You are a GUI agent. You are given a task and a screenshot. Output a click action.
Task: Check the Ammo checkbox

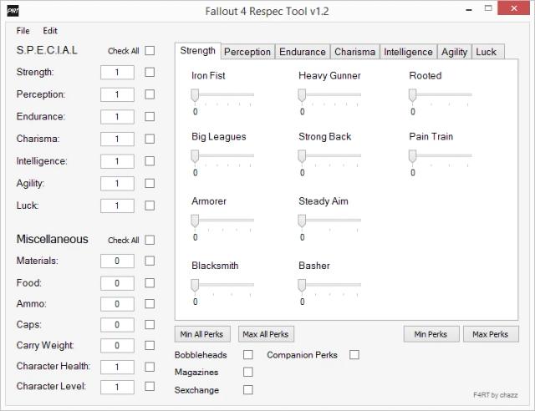[150, 303]
